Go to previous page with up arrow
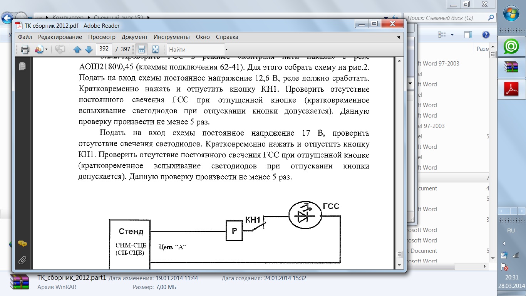Viewport: 526px width, 296px height. 77,49
